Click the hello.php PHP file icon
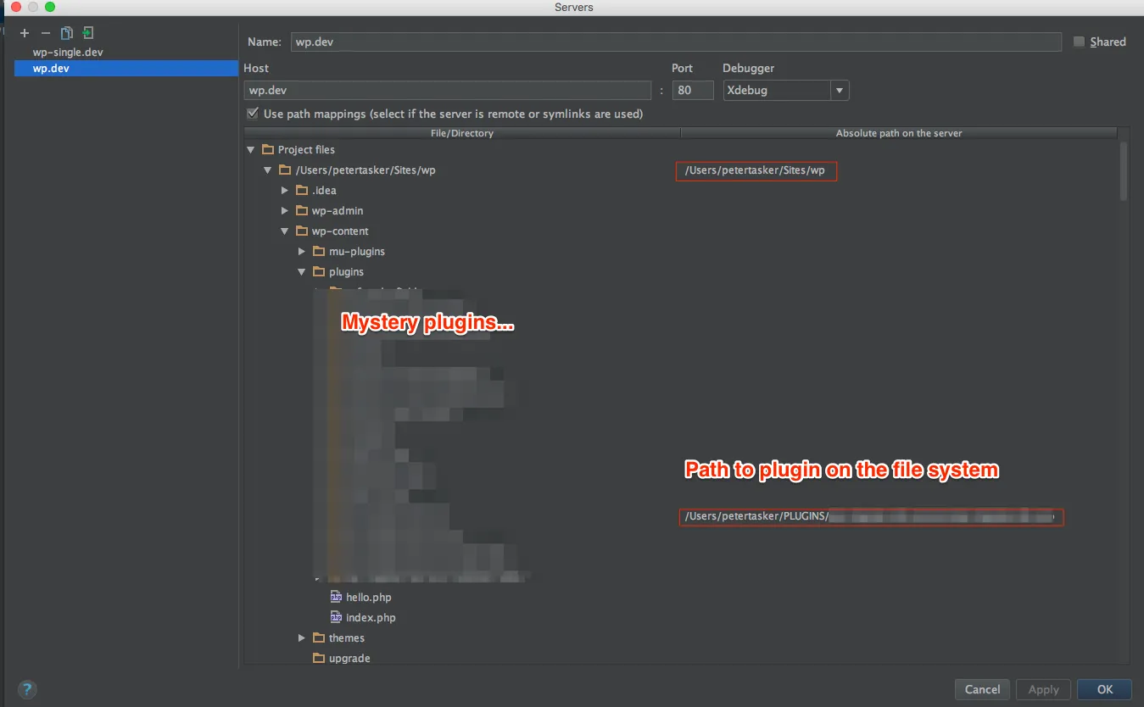This screenshot has height=707, width=1144. (338, 597)
